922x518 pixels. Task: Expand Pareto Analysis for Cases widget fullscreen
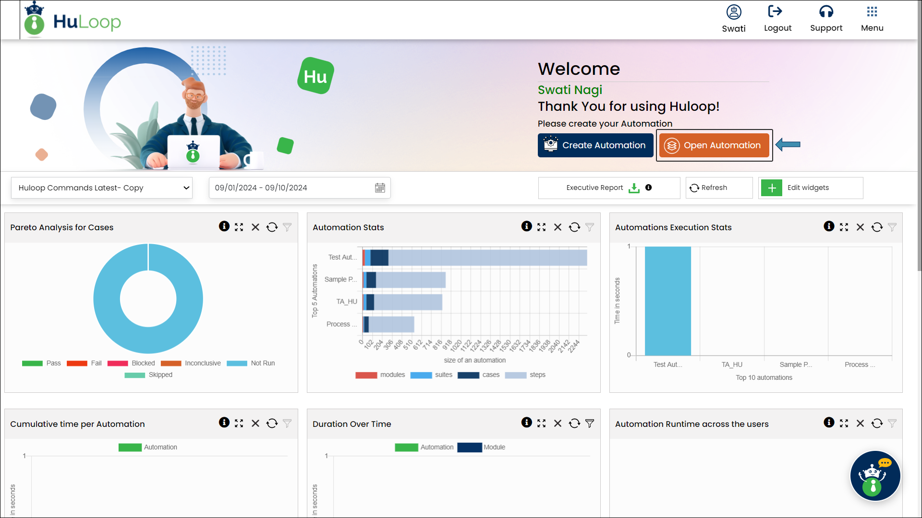pyautogui.click(x=239, y=227)
